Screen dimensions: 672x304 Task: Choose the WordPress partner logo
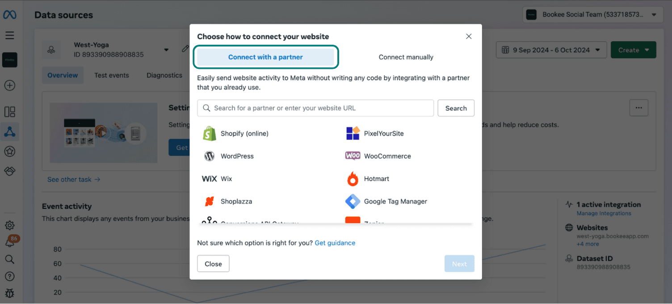pyautogui.click(x=210, y=156)
